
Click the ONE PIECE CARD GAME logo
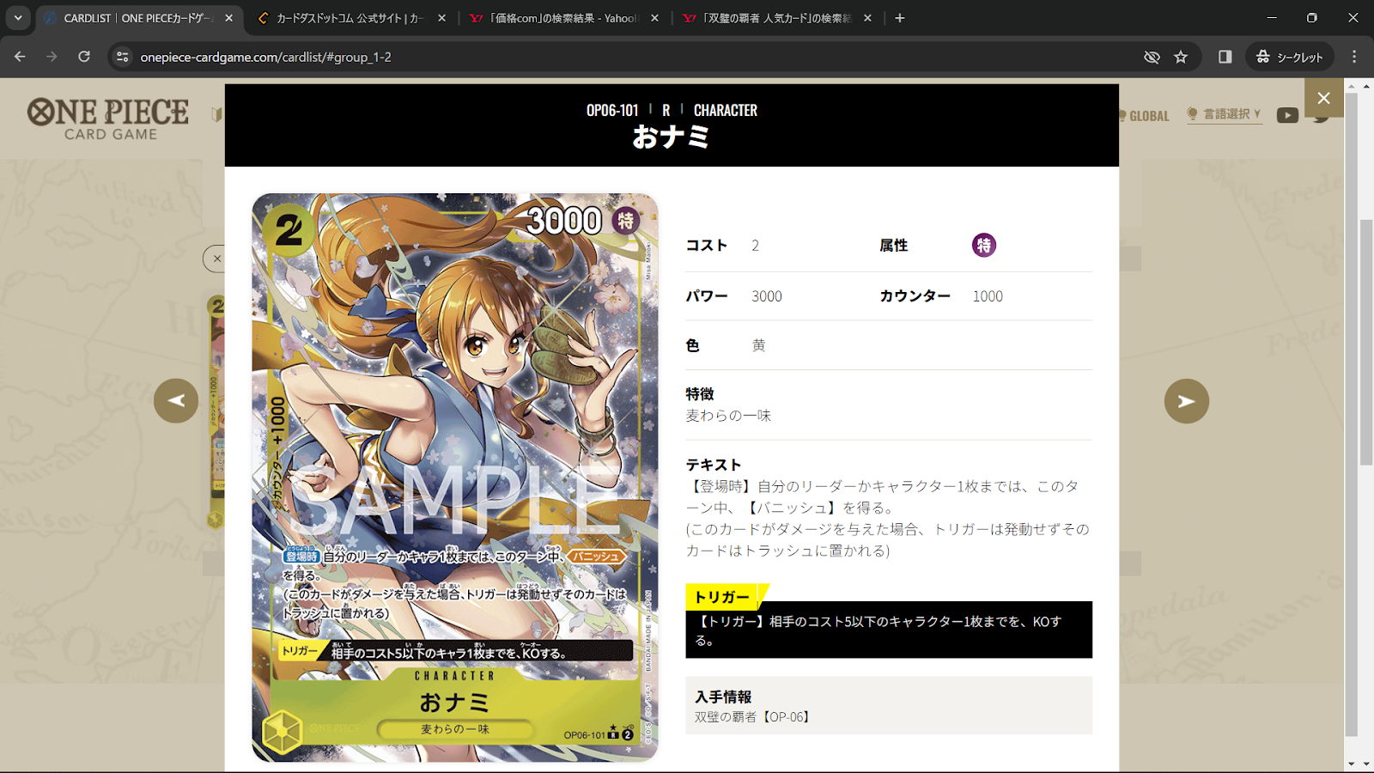pos(108,119)
